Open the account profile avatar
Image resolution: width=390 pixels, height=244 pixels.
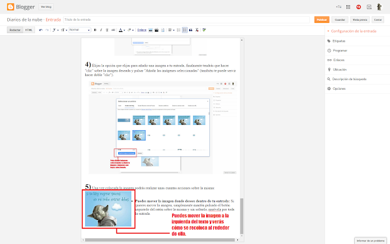click(380, 7)
